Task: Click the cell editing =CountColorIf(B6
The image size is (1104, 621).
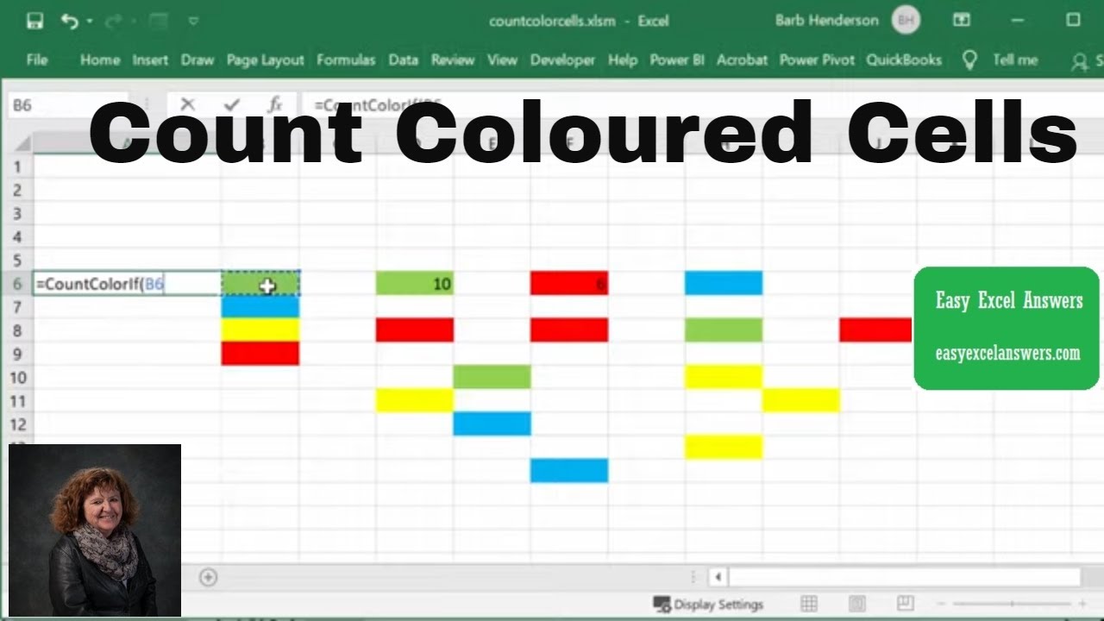Action: pos(127,284)
